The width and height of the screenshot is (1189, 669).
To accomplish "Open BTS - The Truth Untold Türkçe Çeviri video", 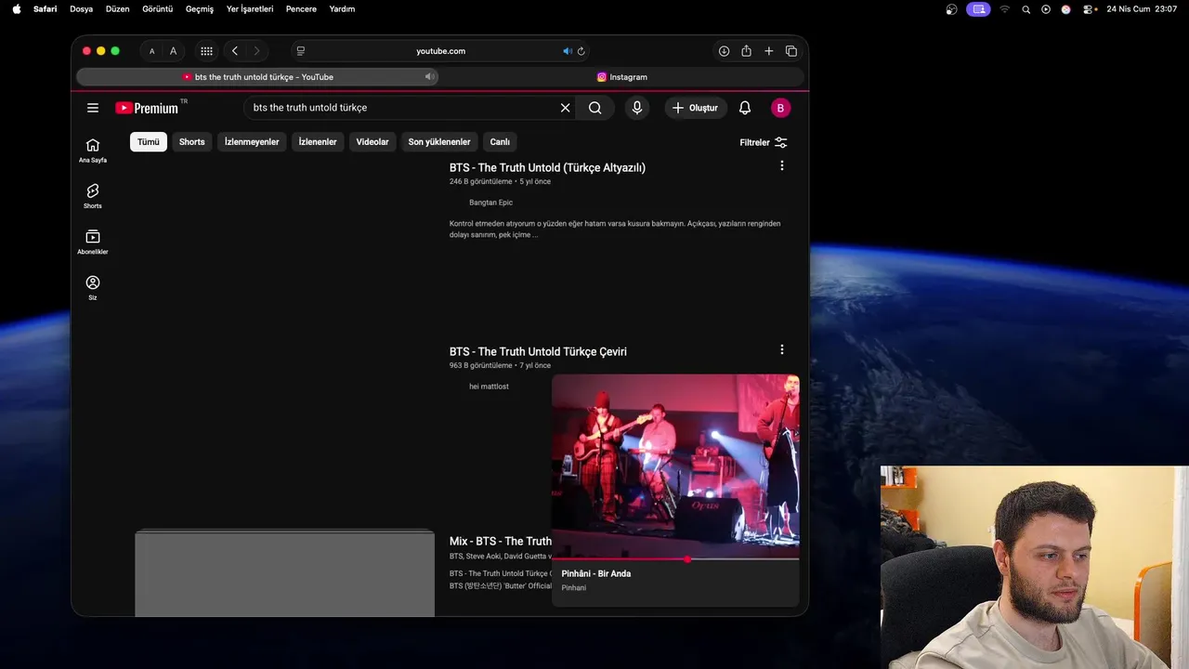I will [x=538, y=351].
